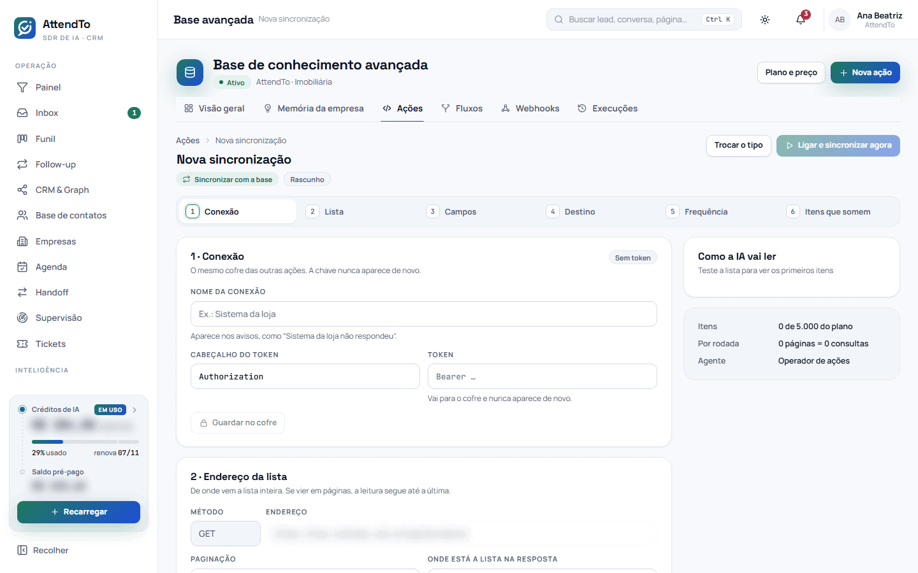Open Ana Beatriz account menu
The image size is (918, 573).
pos(866,20)
